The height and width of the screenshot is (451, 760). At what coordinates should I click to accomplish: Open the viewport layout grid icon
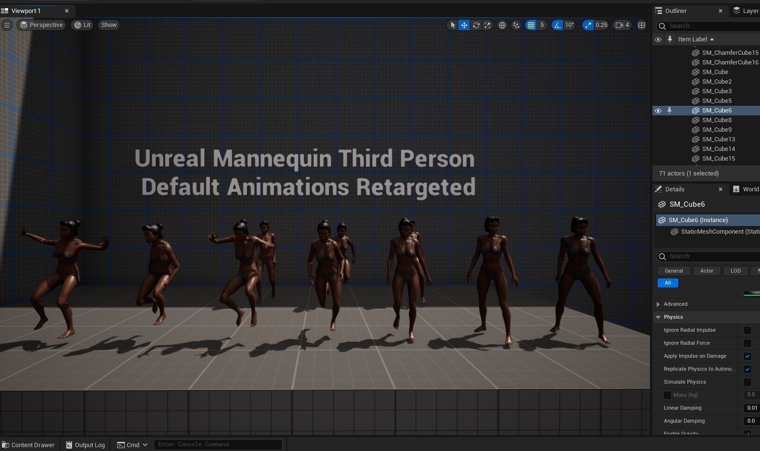click(641, 25)
